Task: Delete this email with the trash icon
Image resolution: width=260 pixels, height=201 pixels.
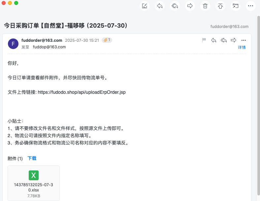Action: [x=205, y=6]
